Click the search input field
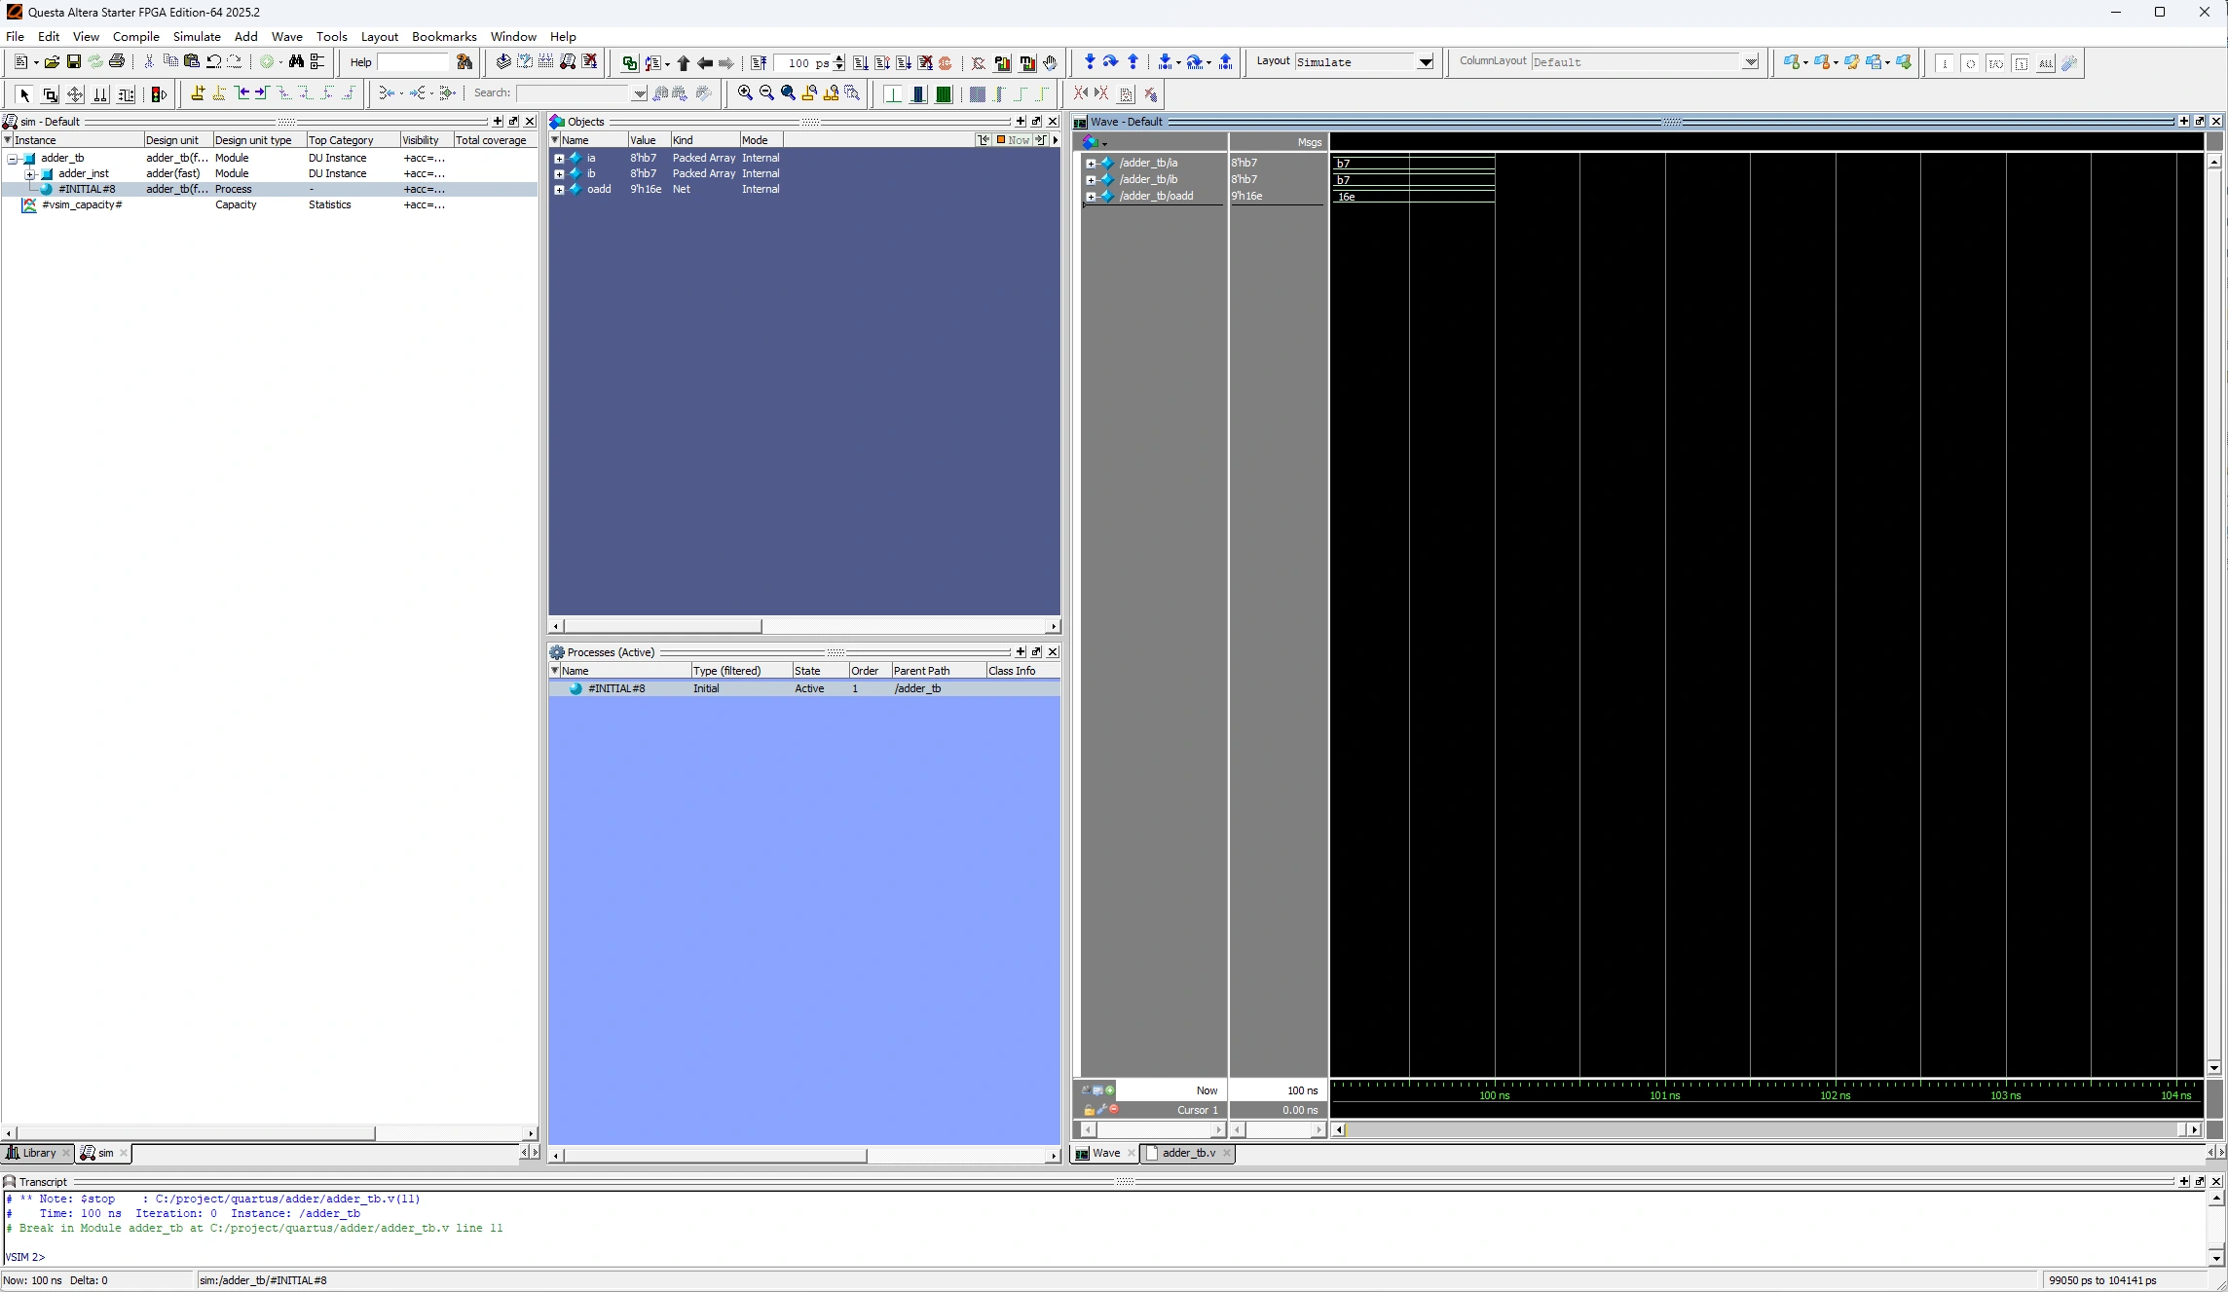This screenshot has width=2228, height=1292. [575, 93]
